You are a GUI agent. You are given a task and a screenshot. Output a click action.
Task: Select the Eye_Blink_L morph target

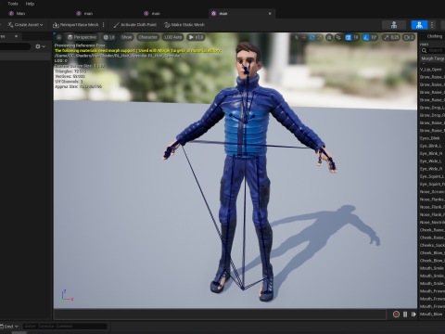(432, 146)
